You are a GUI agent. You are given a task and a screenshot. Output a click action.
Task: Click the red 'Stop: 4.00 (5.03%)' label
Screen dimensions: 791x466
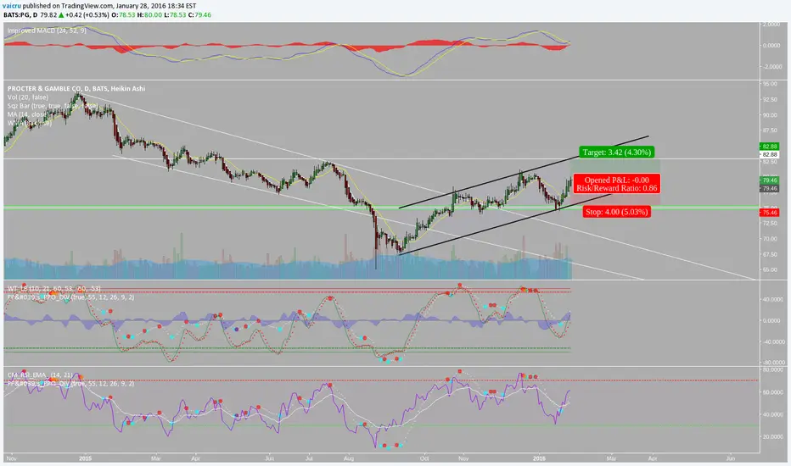click(616, 212)
